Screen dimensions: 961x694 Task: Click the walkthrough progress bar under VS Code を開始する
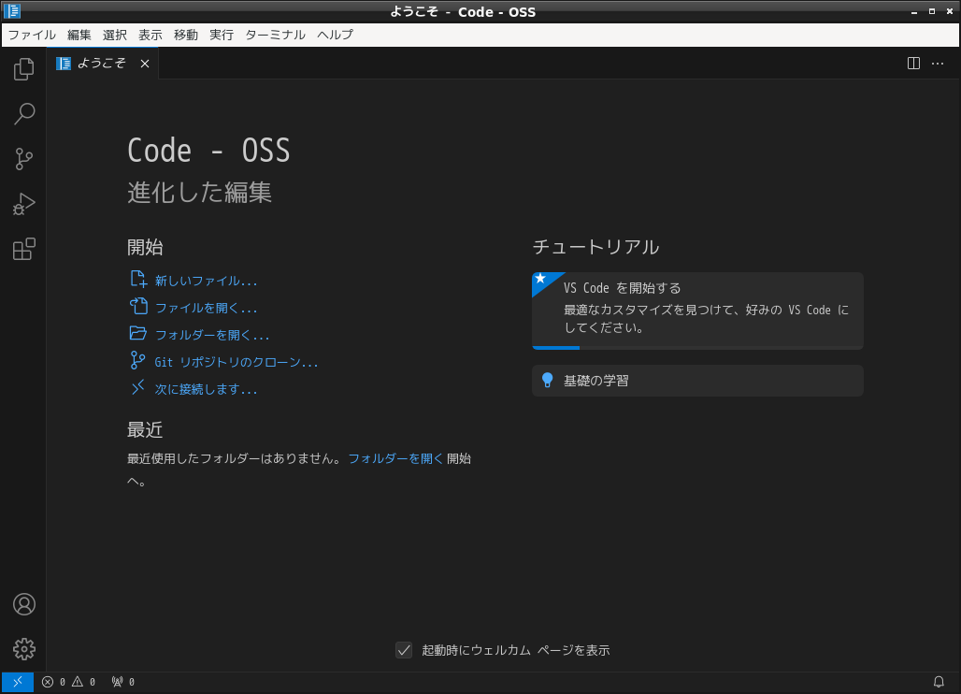(x=697, y=348)
